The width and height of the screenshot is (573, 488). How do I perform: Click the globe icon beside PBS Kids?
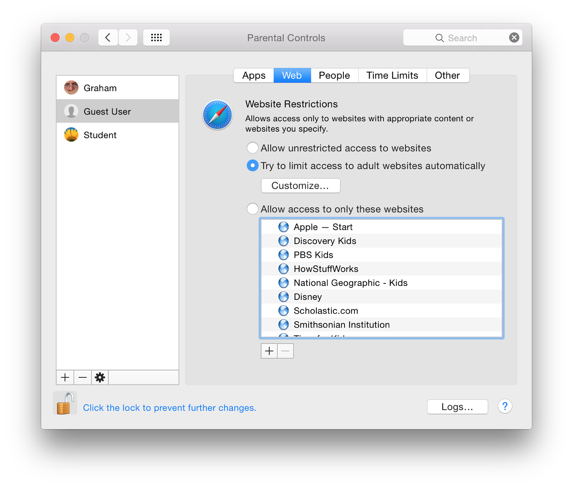[284, 255]
